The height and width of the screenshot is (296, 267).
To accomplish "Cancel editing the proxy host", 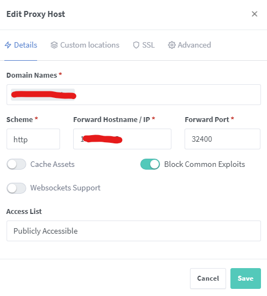I will click(x=208, y=278).
